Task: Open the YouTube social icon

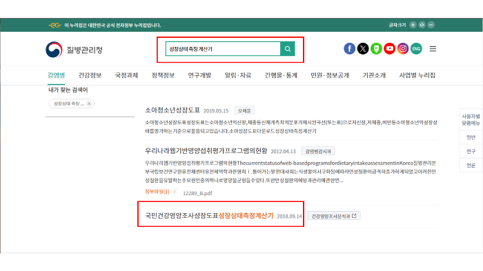Action: point(389,49)
